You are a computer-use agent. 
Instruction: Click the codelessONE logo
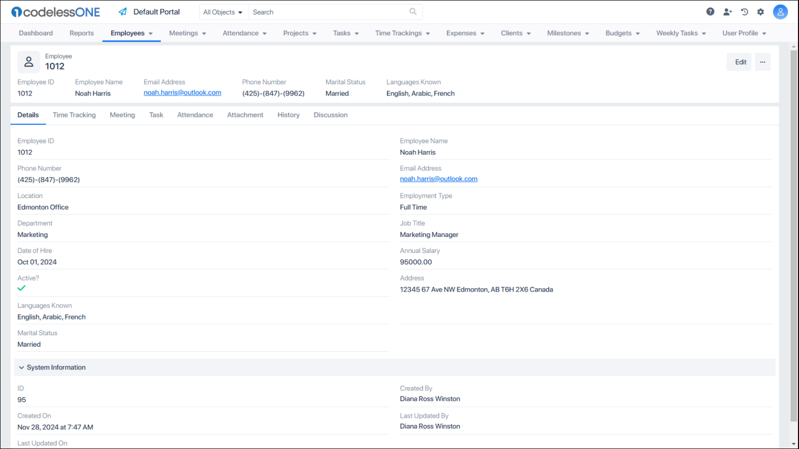[55, 11]
